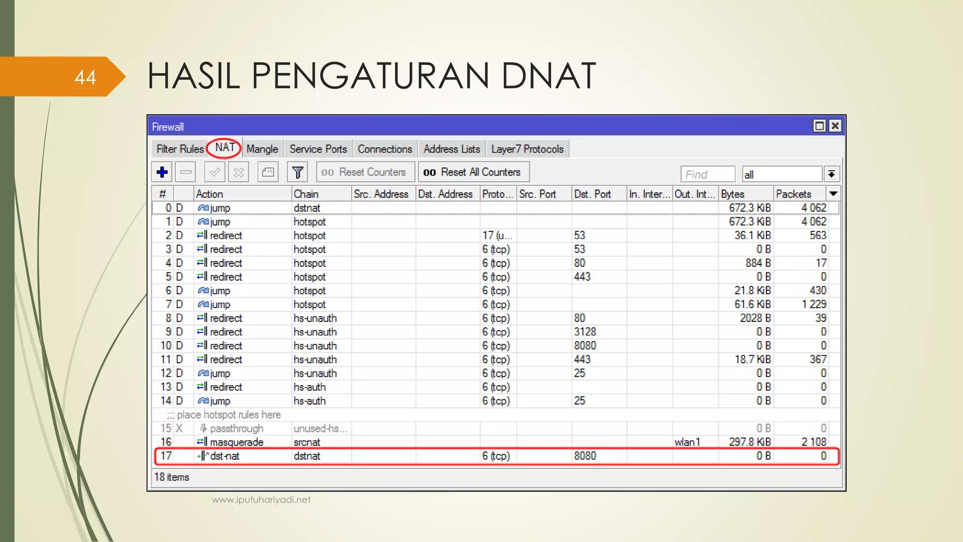Click the dst-nat action icon in row 17
This screenshot has width=963, height=542.
click(x=202, y=455)
